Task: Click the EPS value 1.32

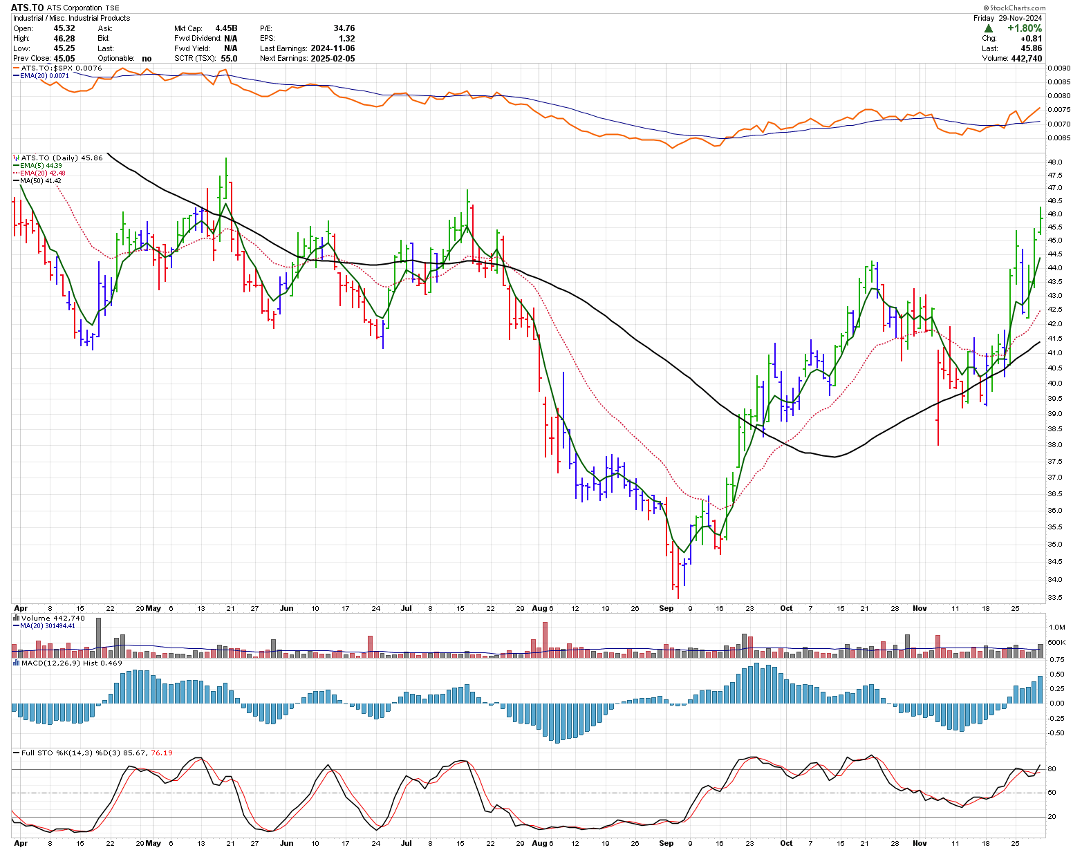Action: click(347, 39)
